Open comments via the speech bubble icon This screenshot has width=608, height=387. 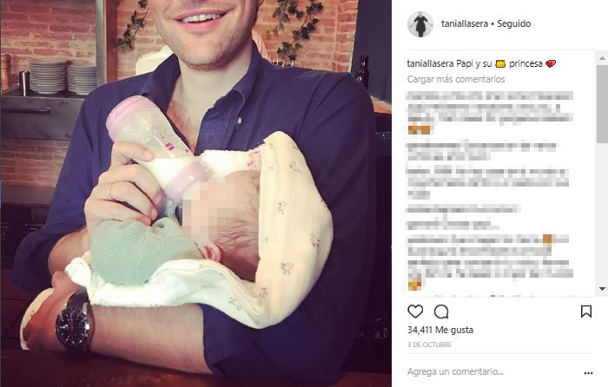(441, 312)
